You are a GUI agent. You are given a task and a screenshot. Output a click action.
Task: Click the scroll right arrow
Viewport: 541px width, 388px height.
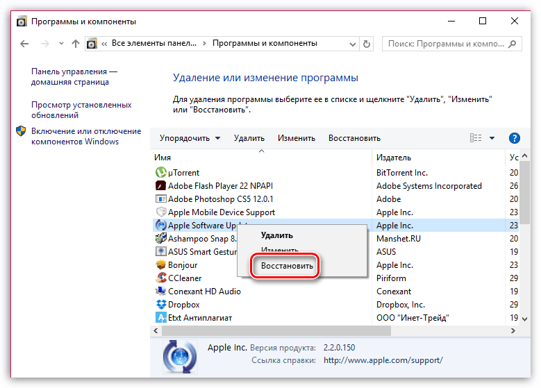click(513, 331)
